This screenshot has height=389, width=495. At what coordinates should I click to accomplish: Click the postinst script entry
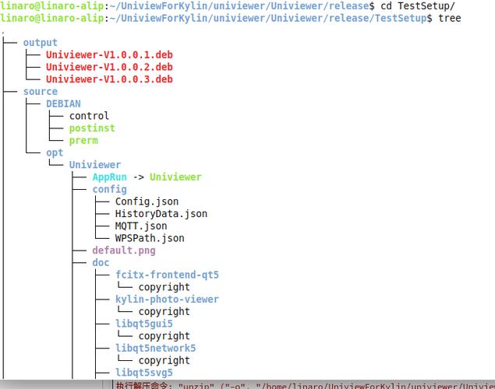point(92,128)
